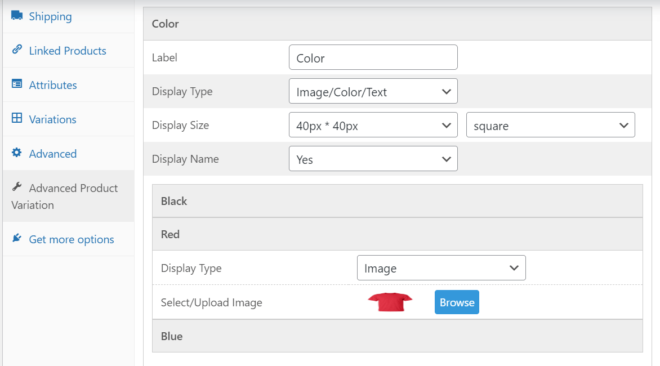Click the Variations grid icon
The width and height of the screenshot is (660, 366).
[x=17, y=119]
